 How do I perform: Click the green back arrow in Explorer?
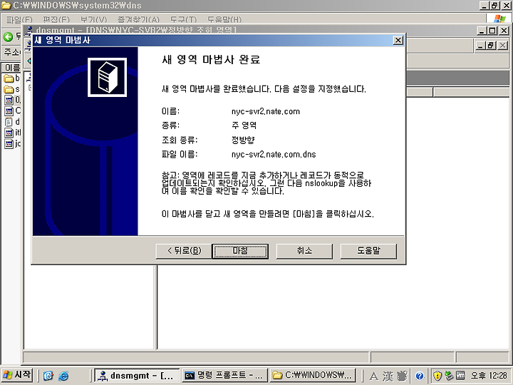[8, 36]
